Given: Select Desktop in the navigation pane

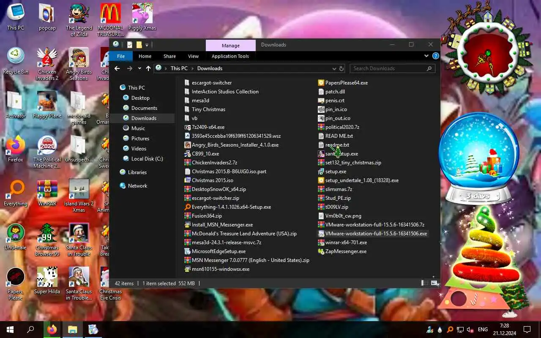Looking at the screenshot, I should (x=140, y=98).
